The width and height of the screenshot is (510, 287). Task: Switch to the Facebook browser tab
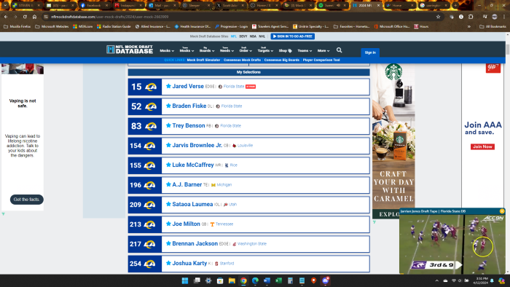coord(94,6)
